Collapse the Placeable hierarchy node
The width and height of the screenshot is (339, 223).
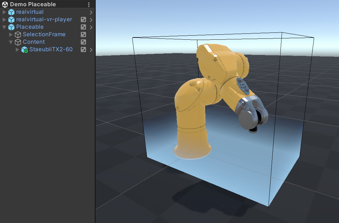(4, 27)
